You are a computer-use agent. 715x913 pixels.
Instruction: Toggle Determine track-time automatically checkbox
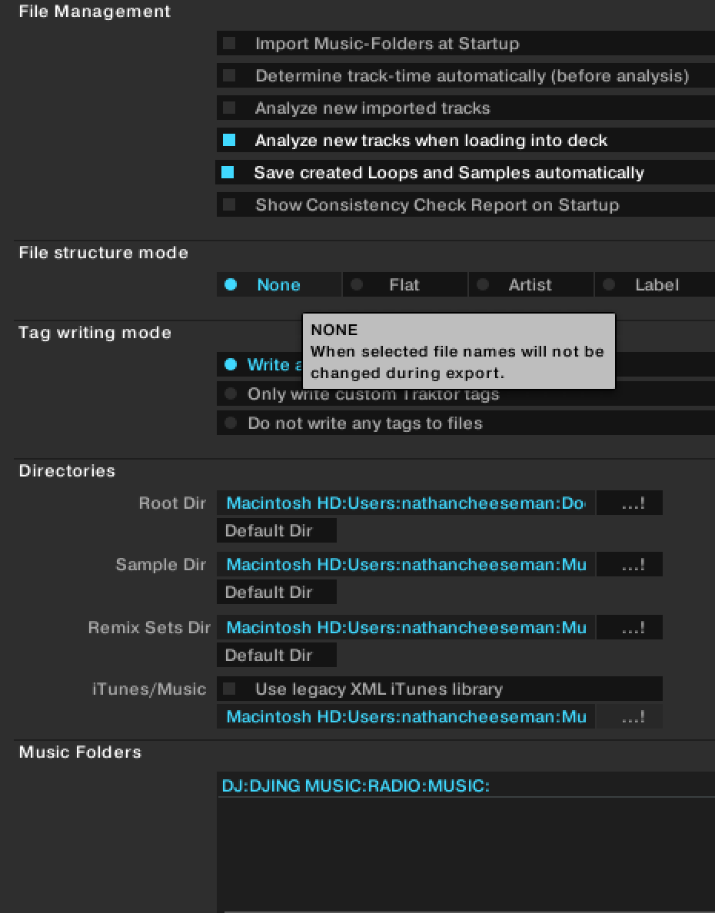(229, 76)
